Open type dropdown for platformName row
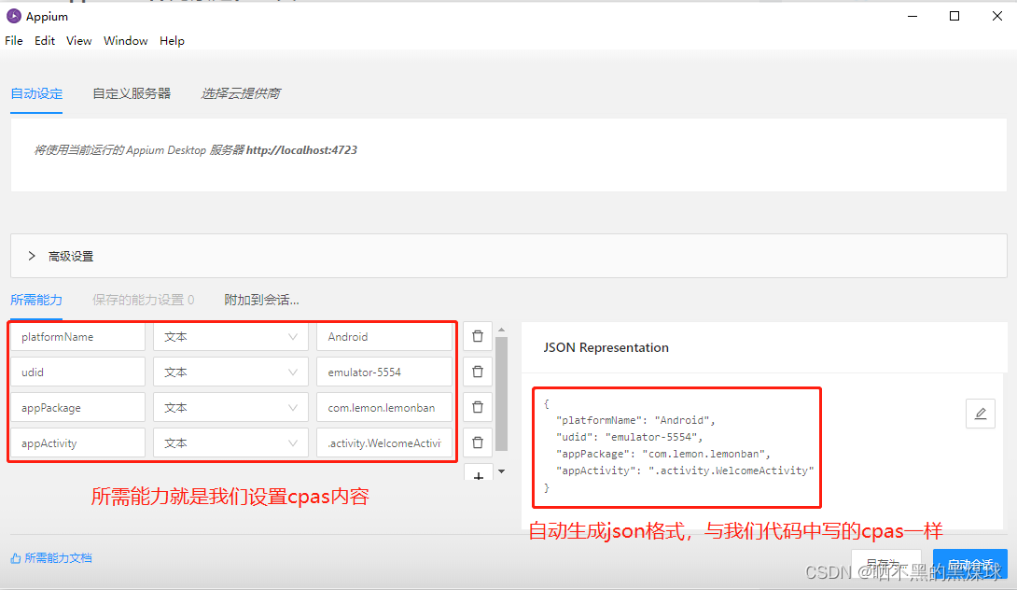This screenshot has height=590, width=1017. [x=230, y=337]
